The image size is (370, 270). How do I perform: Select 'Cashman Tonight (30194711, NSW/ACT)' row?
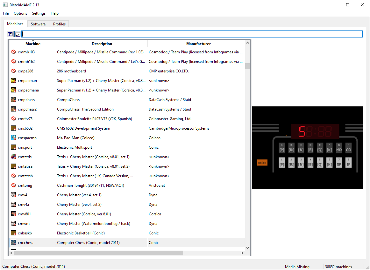[x=127, y=186]
